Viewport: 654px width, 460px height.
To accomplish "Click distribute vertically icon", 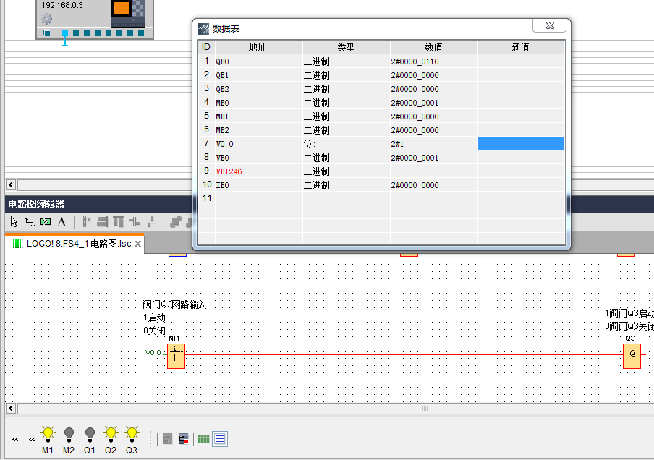I will coord(150,222).
